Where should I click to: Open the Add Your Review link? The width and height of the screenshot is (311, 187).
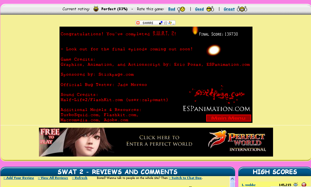[x=19, y=178]
